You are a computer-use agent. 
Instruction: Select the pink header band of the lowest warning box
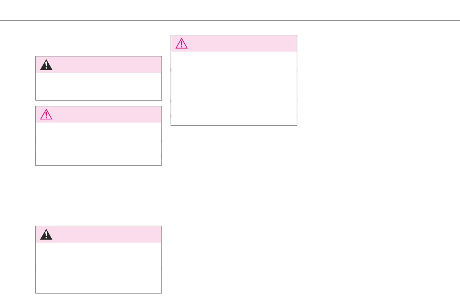point(98,234)
